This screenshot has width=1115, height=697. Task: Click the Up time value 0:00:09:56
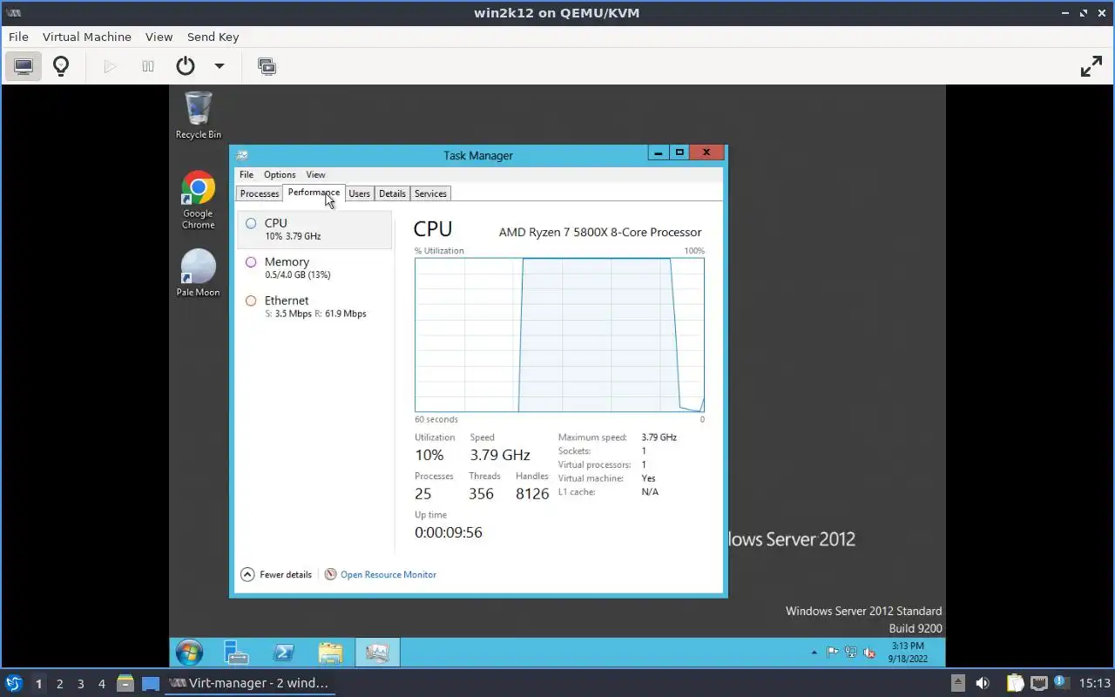point(448,532)
